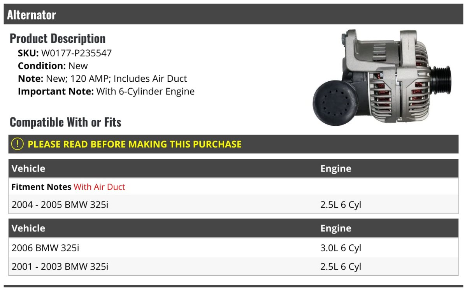Viewport: 467px width, 291px height.
Task: Click the Alternator title header bar
Action: [x=233, y=15]
